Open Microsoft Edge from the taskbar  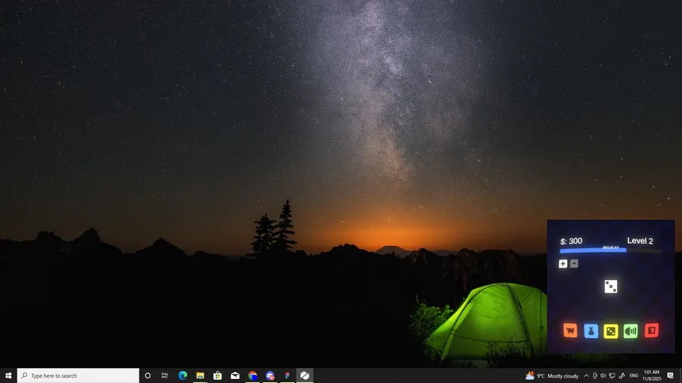(182, 376)
